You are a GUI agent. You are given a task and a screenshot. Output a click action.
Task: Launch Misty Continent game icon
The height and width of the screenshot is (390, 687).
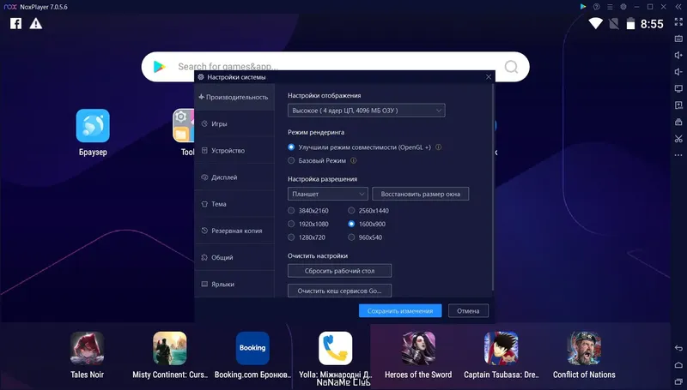tap(170, 348)
